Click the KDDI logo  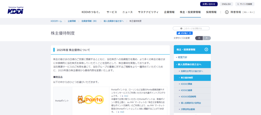[x=16, y=10]
